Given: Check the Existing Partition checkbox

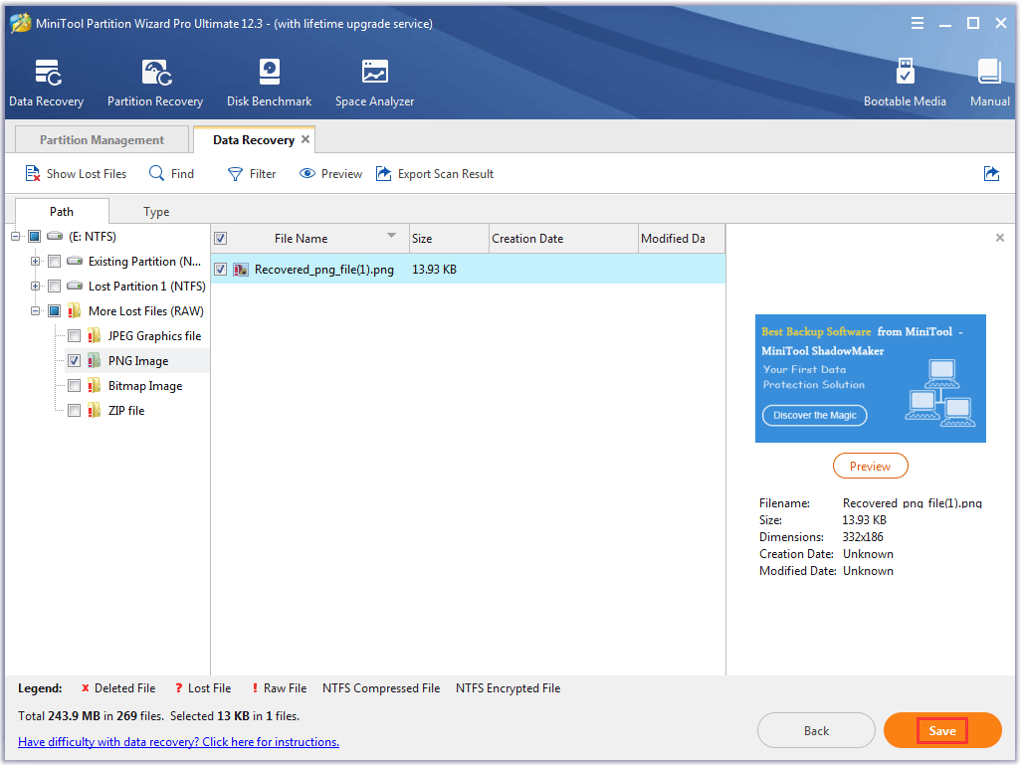Looking at the screenshot, I should [x=54, y=261].
